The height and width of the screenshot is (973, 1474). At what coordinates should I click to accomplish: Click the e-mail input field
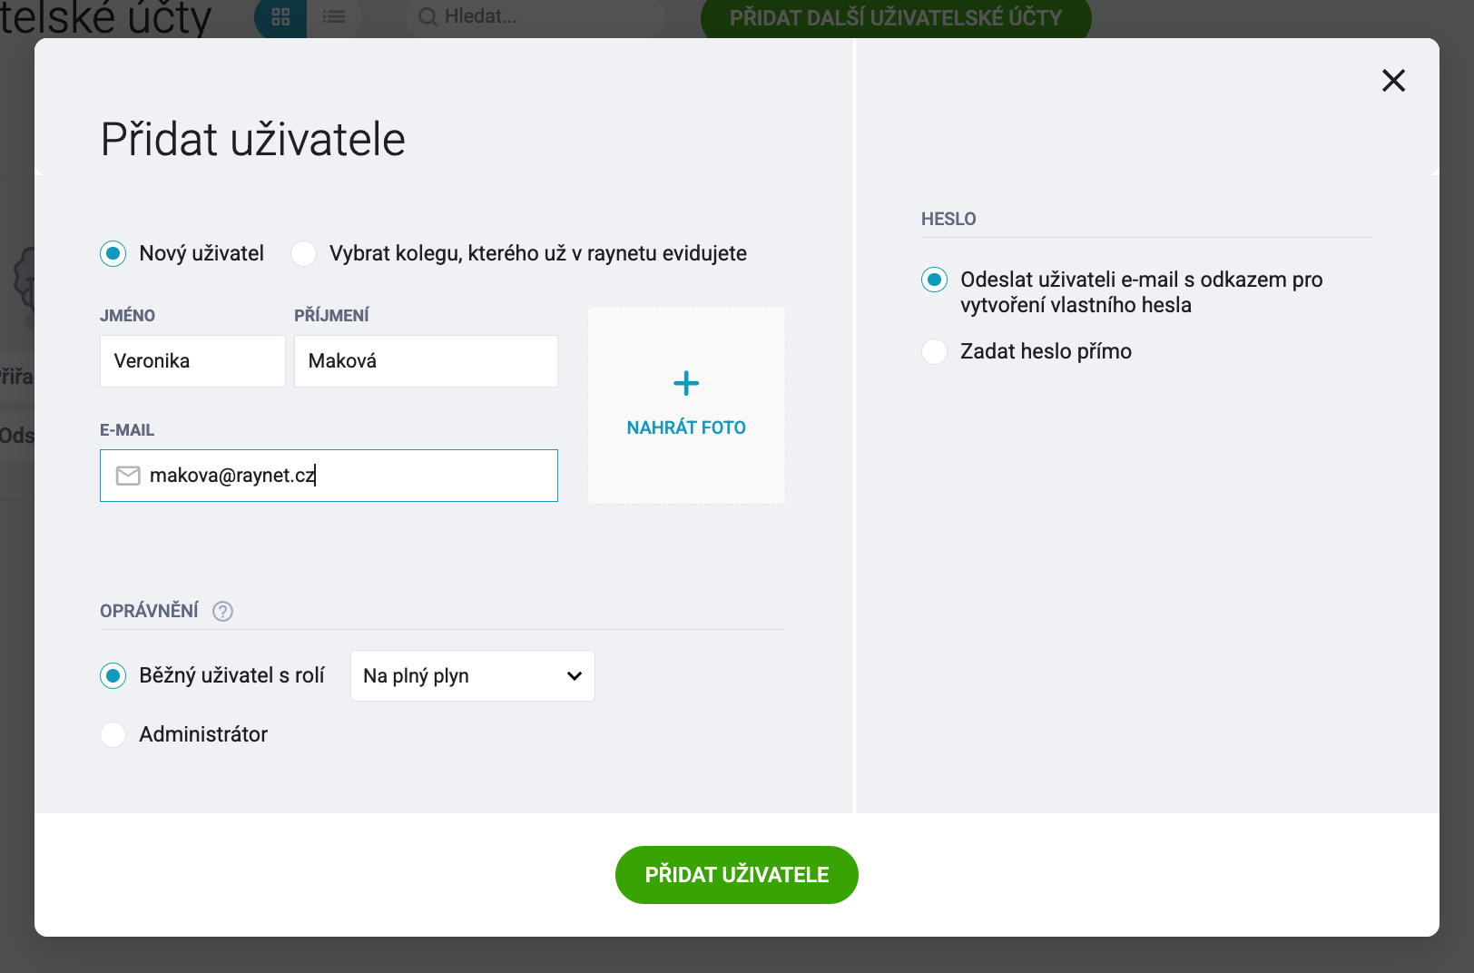(329, 476)
